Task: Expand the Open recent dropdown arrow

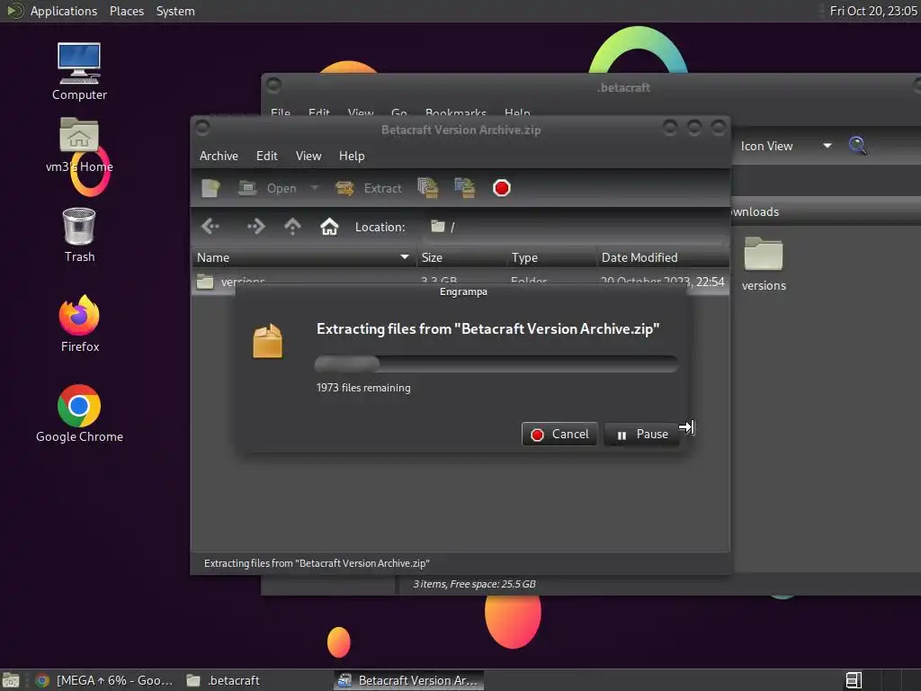Action: (315, 188)
